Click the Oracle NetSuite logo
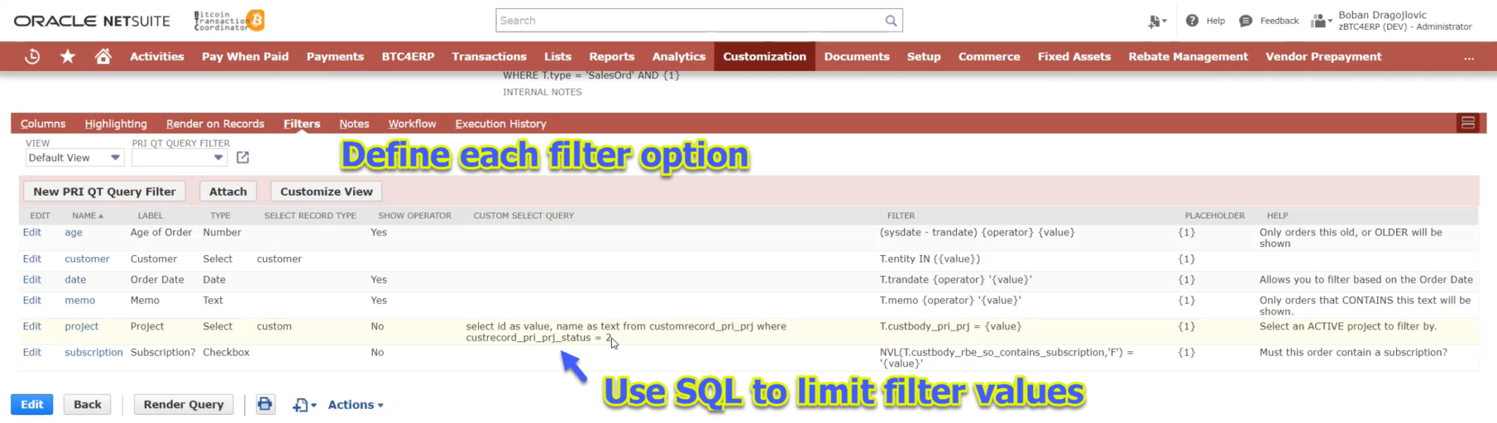Image resolution: width=1497 pixels, height=423 pixels. pyautogui.click(x=92, y=21)
